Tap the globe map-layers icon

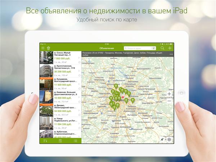[169, 140]
